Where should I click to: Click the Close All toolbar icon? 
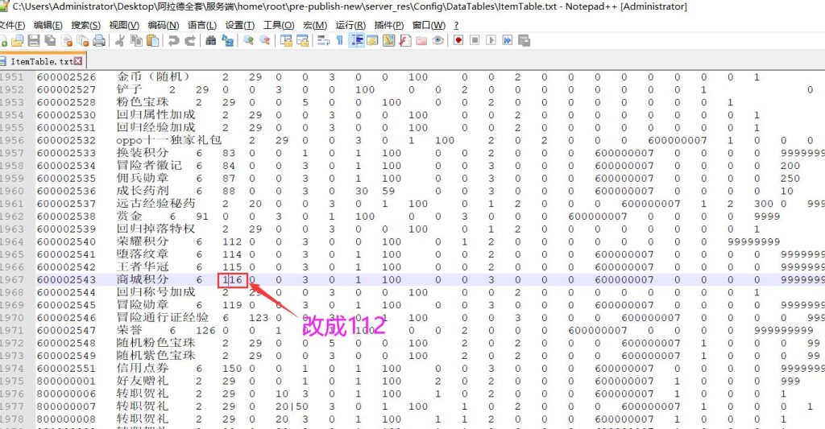point(83,40)
